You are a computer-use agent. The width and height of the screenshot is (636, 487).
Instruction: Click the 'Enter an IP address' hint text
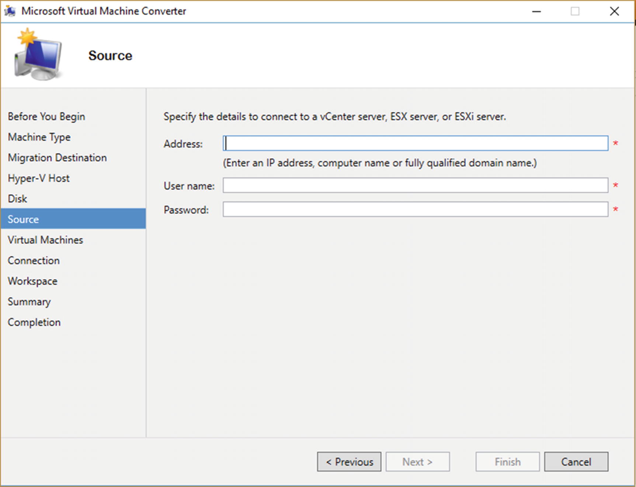380,163
